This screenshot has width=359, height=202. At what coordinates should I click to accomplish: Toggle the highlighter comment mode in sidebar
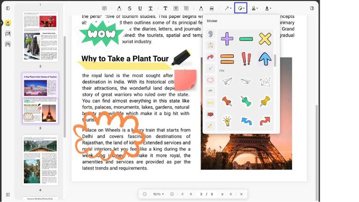click(8, 23)
